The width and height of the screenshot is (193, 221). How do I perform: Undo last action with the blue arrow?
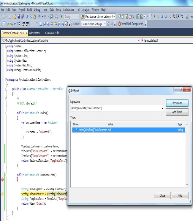tap(39, 17)
